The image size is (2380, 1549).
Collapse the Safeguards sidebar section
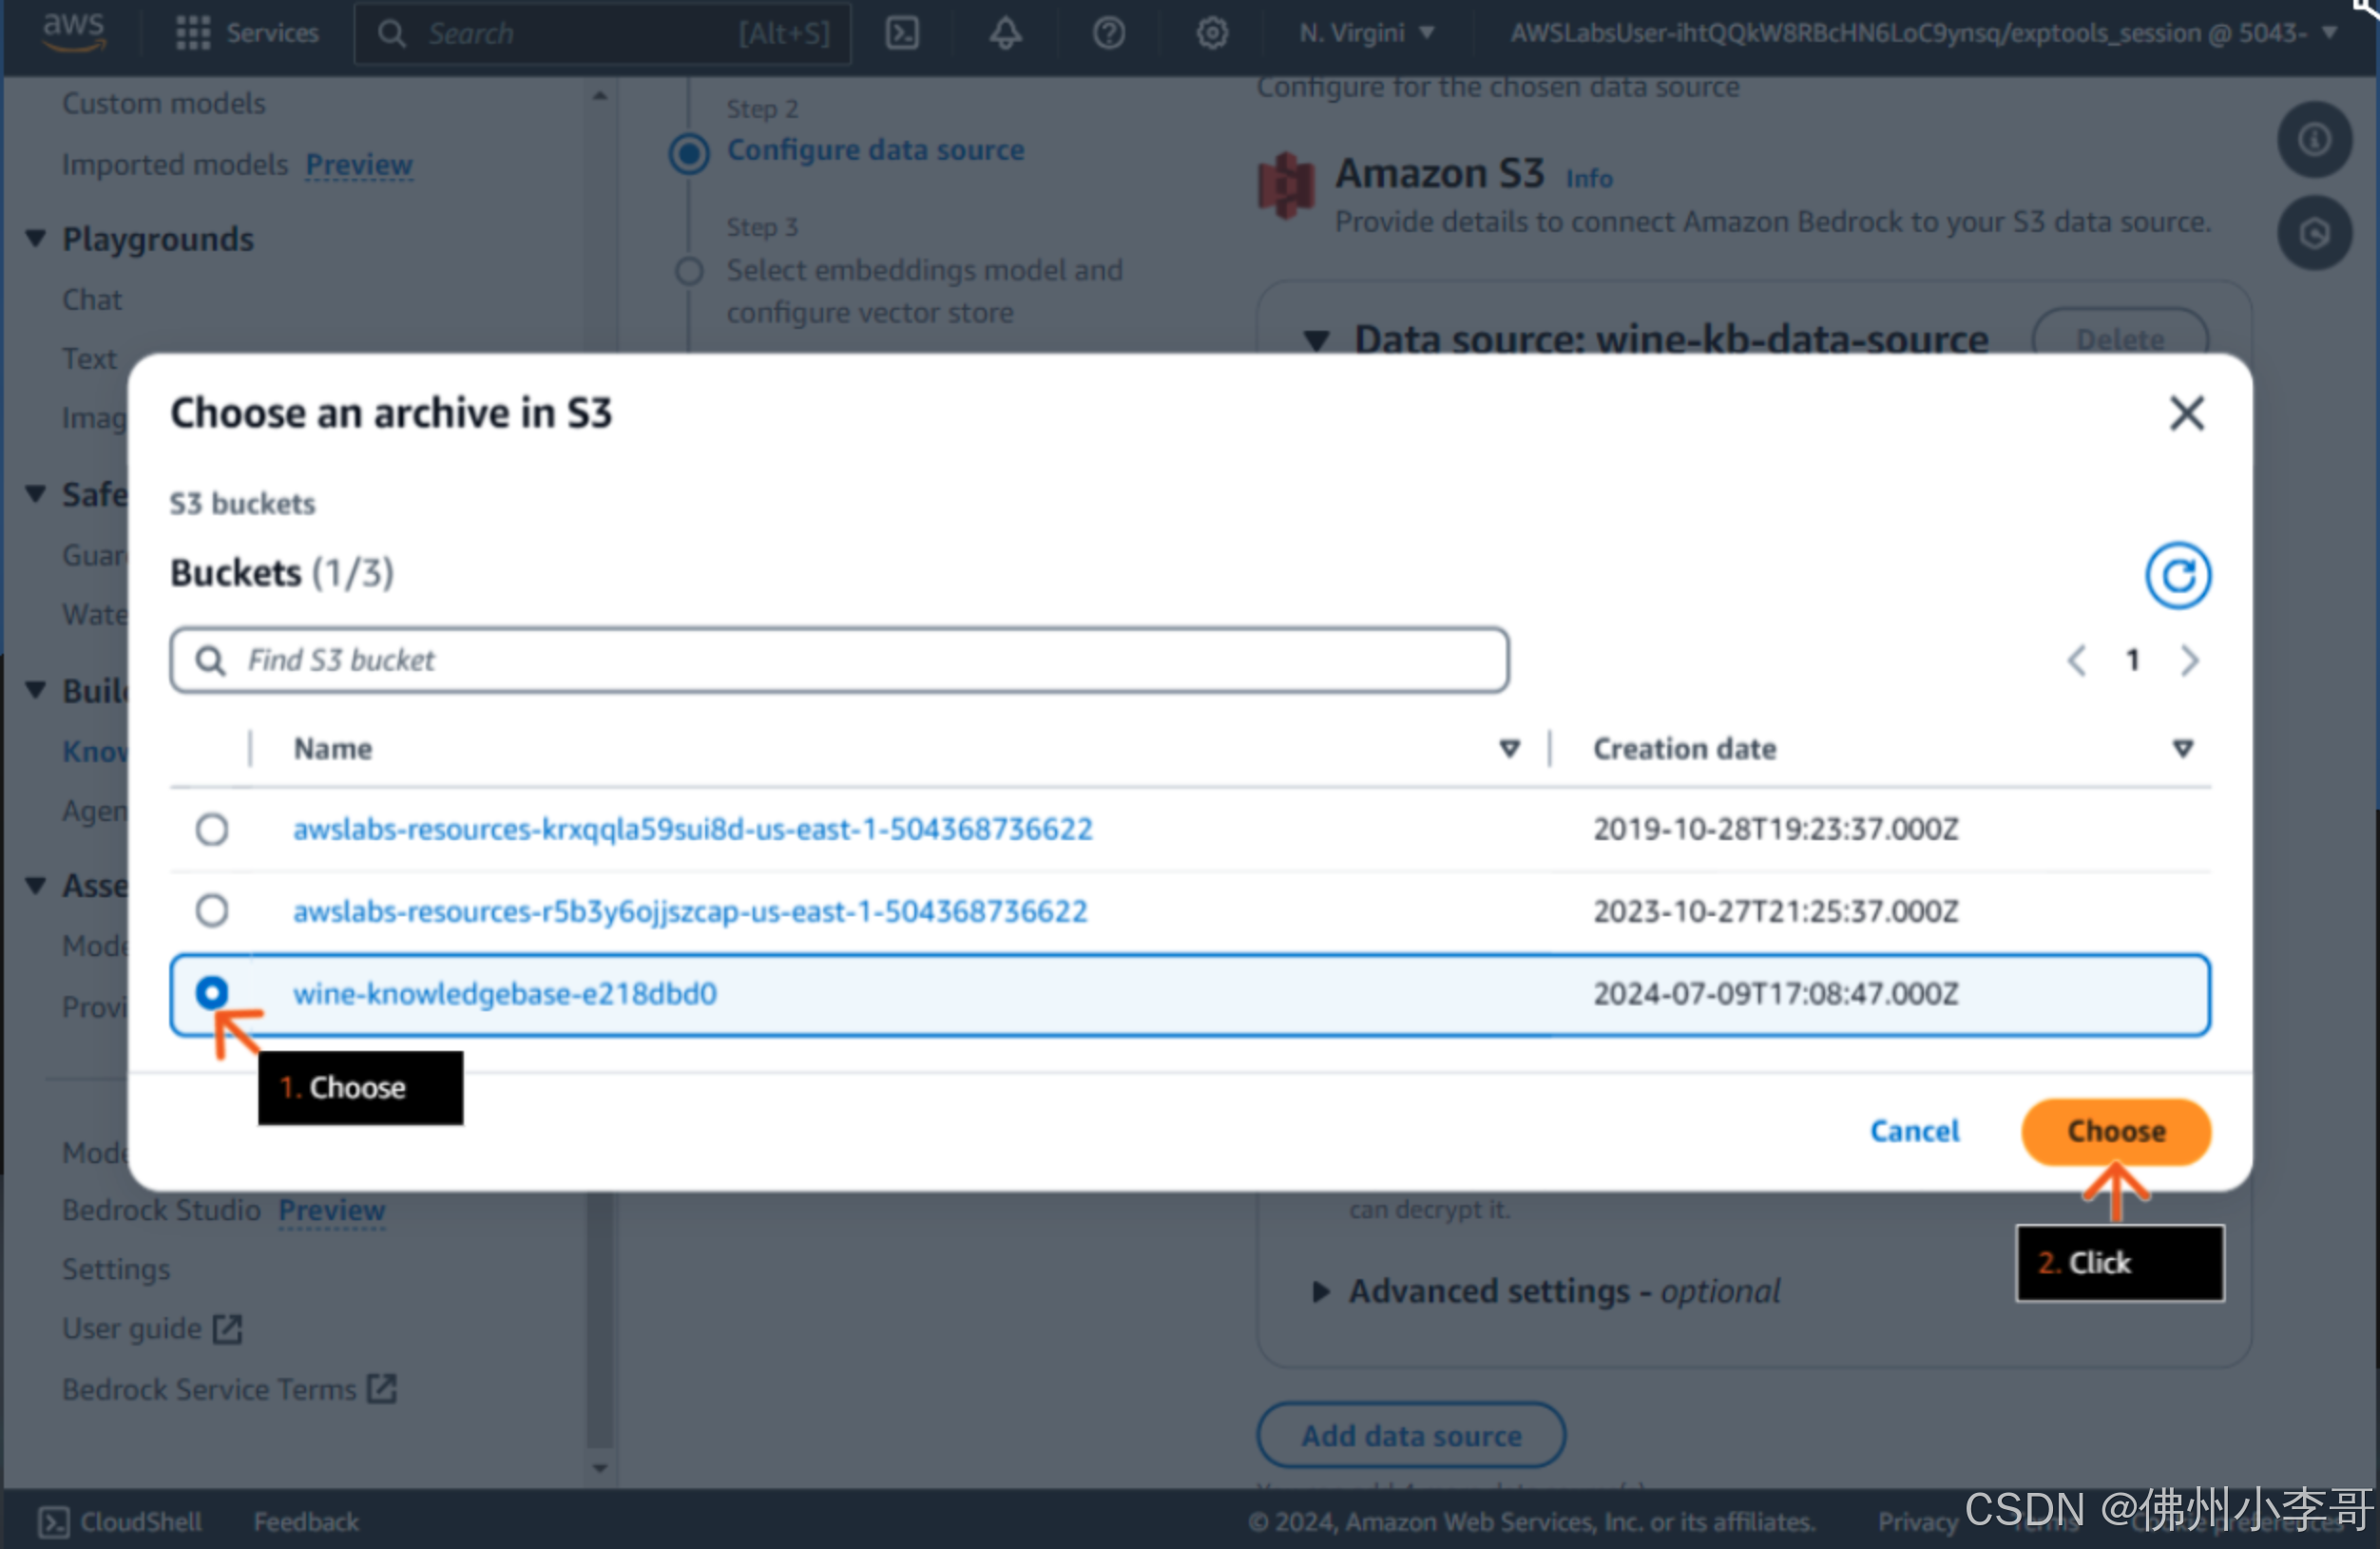click(x=36, y=494)
